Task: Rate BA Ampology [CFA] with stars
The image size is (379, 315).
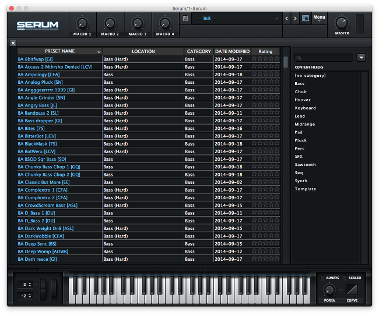Action: pyautogui.click(x=265, y=74)
